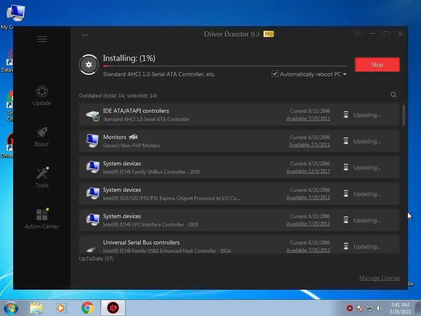The width and height of the screenshot is (421, 316).
Task: Go back with the left arrow icon
Action: [x=85, y=35]
